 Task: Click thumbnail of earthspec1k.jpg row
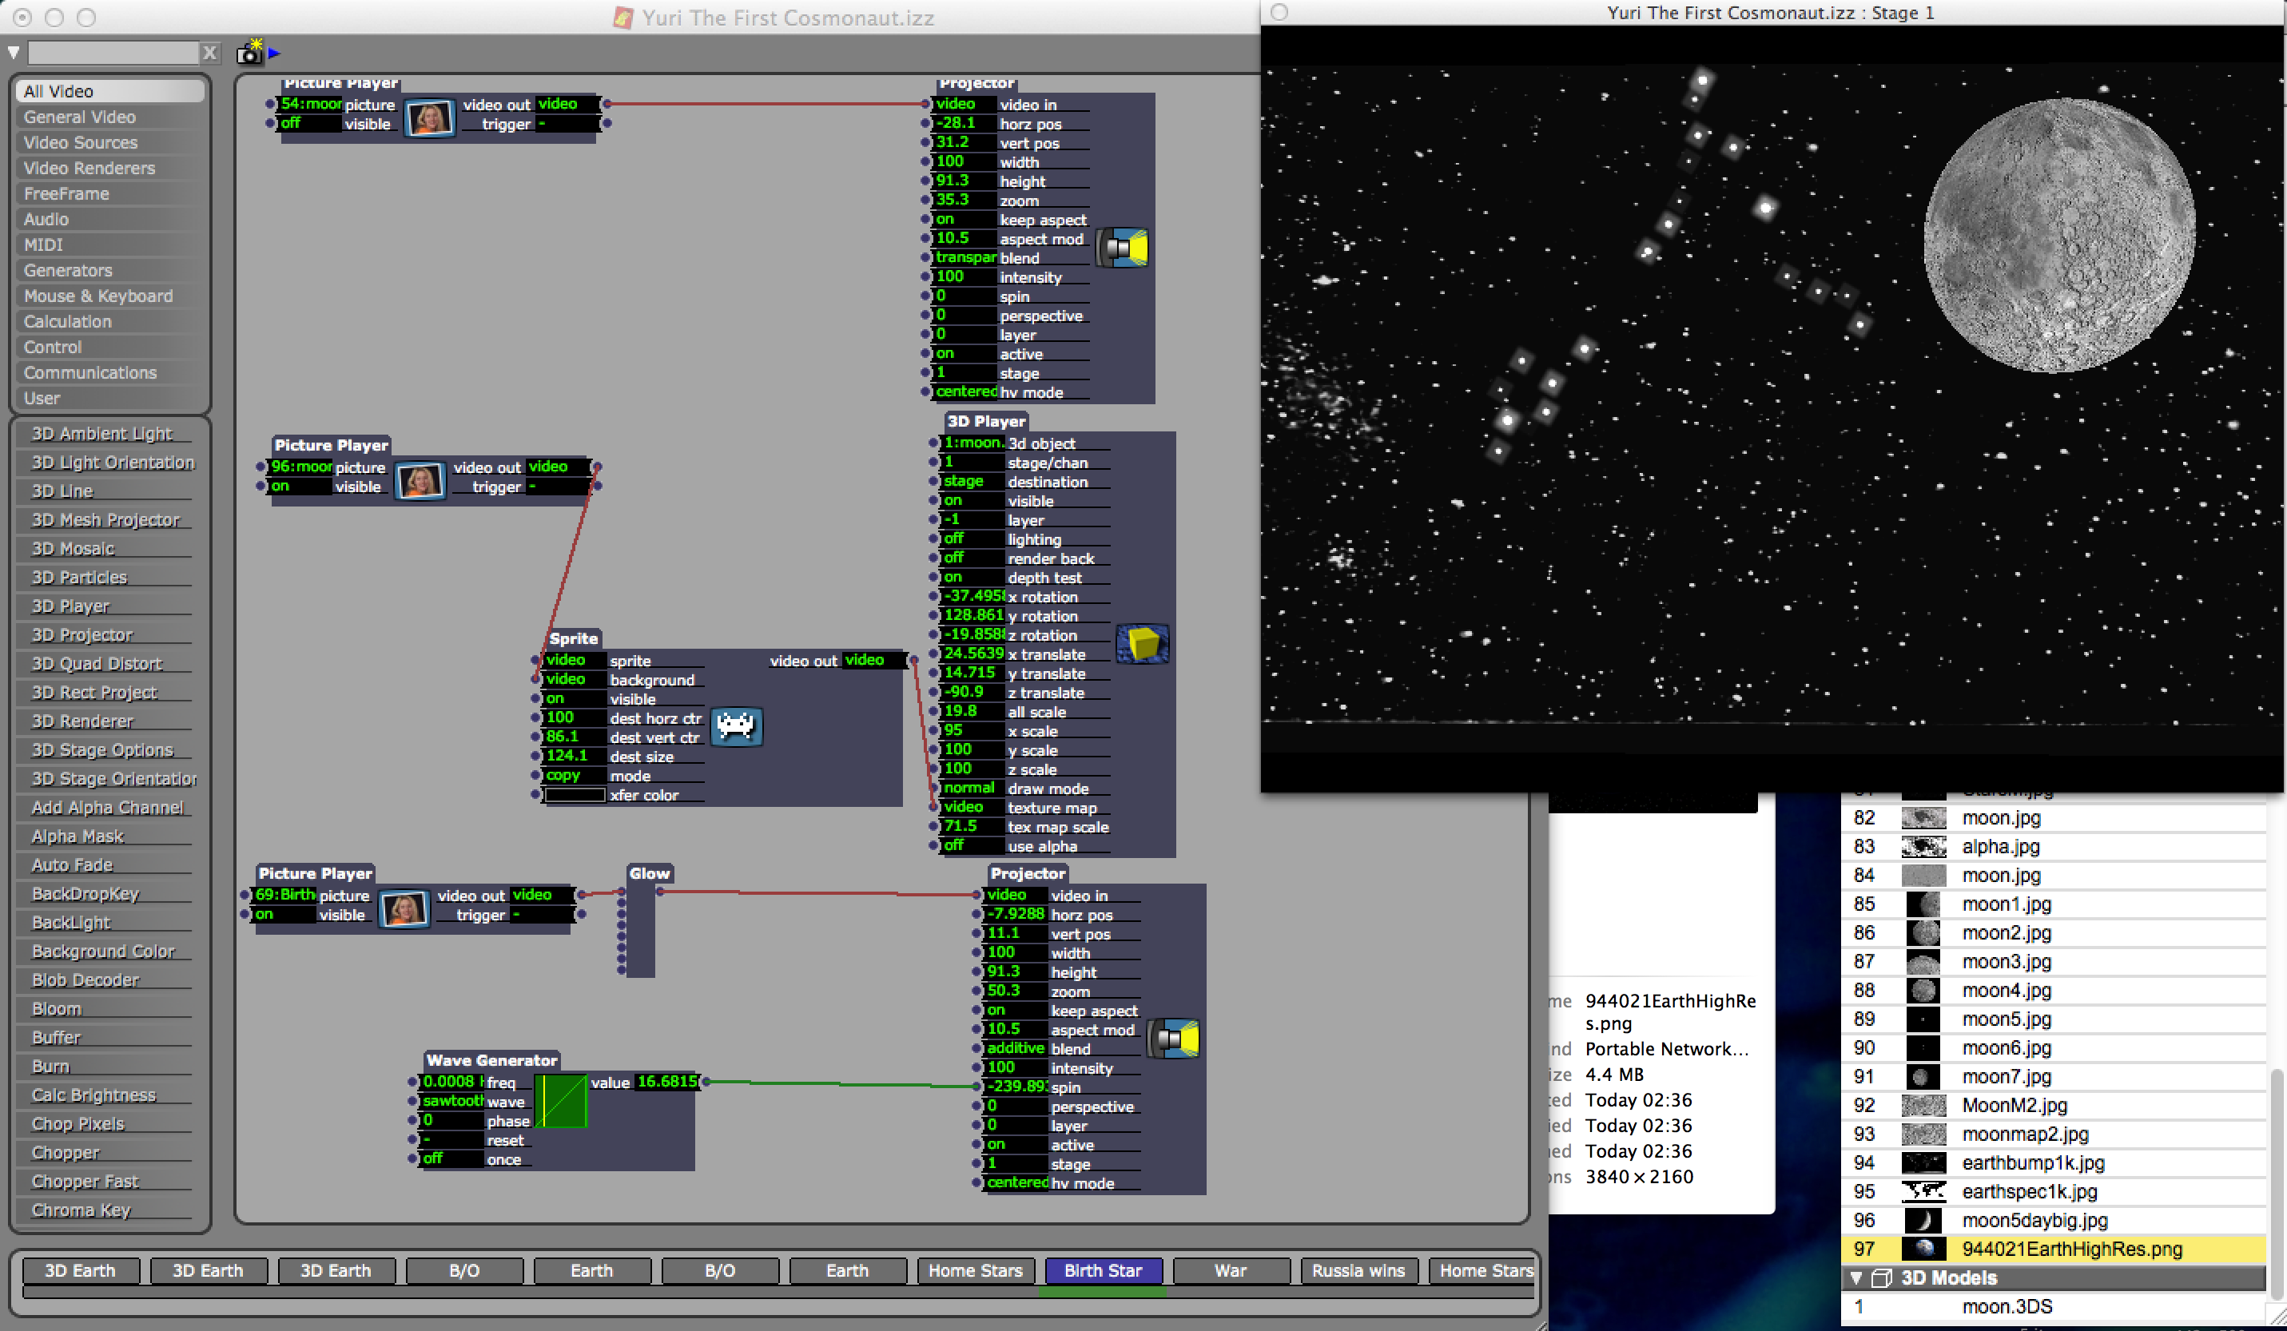(x=1923, y=1191)
